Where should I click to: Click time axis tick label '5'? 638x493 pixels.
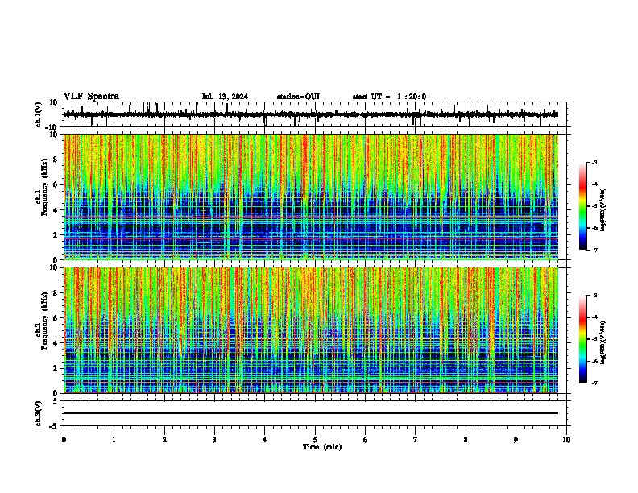tap(315, 440)
